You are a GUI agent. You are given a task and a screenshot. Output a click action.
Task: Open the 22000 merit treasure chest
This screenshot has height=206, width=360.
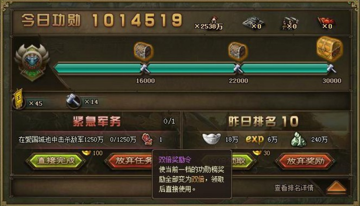point(238,51)
